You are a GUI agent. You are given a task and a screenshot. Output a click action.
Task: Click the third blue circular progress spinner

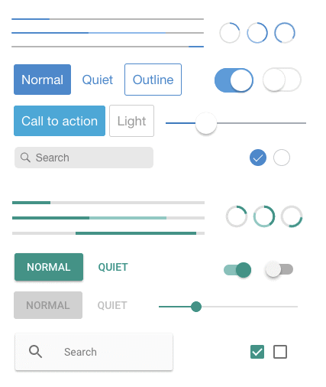[x=285, y=33]
